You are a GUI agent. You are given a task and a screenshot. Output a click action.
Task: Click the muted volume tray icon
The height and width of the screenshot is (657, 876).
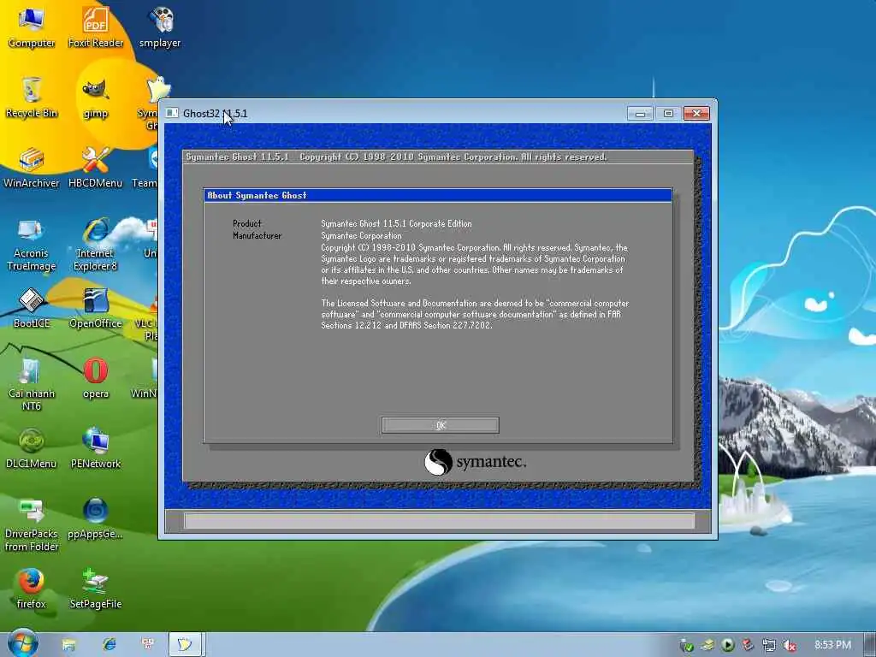tap(789, 645)
